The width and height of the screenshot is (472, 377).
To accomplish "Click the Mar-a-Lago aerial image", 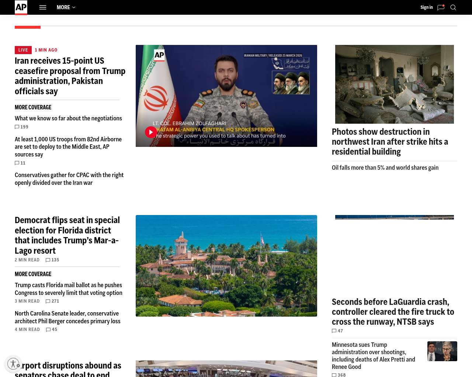I will [x=226, y=265].
